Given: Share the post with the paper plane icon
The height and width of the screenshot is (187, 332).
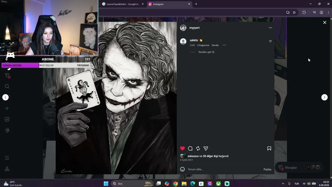Looking at the screenshot, I should coord(206,149).
